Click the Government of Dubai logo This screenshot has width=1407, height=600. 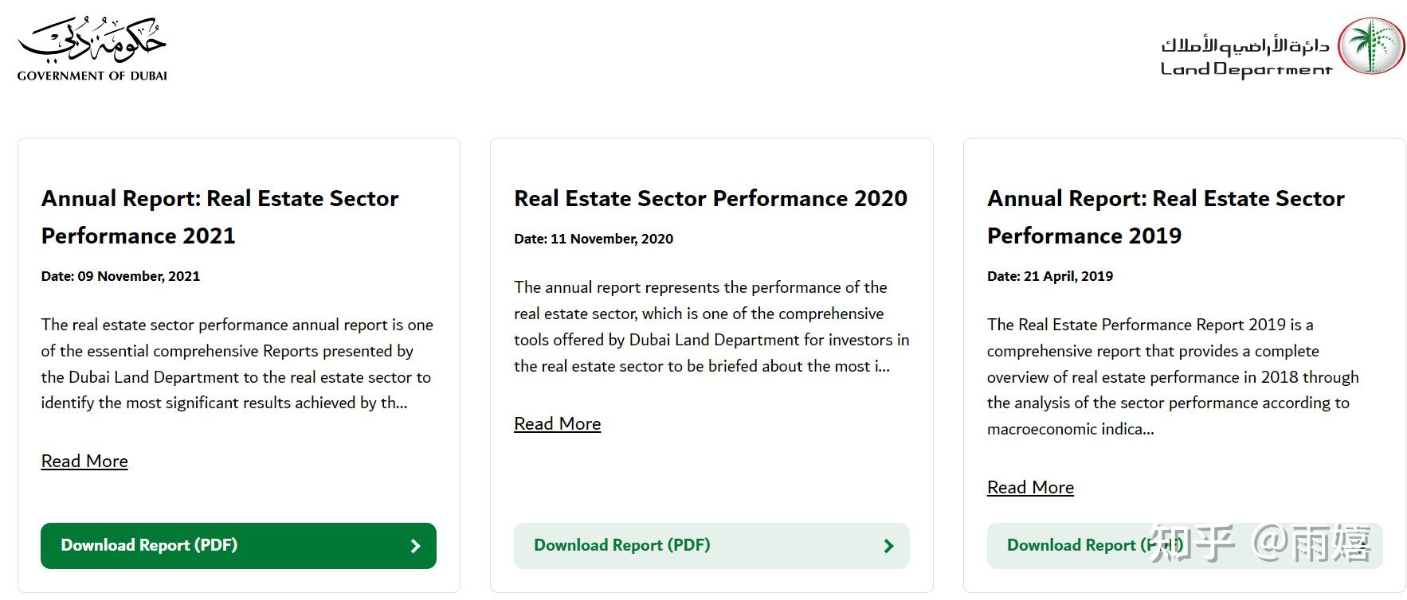tap(92, 49)
